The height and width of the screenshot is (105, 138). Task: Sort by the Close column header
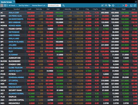tap(114, 9)
